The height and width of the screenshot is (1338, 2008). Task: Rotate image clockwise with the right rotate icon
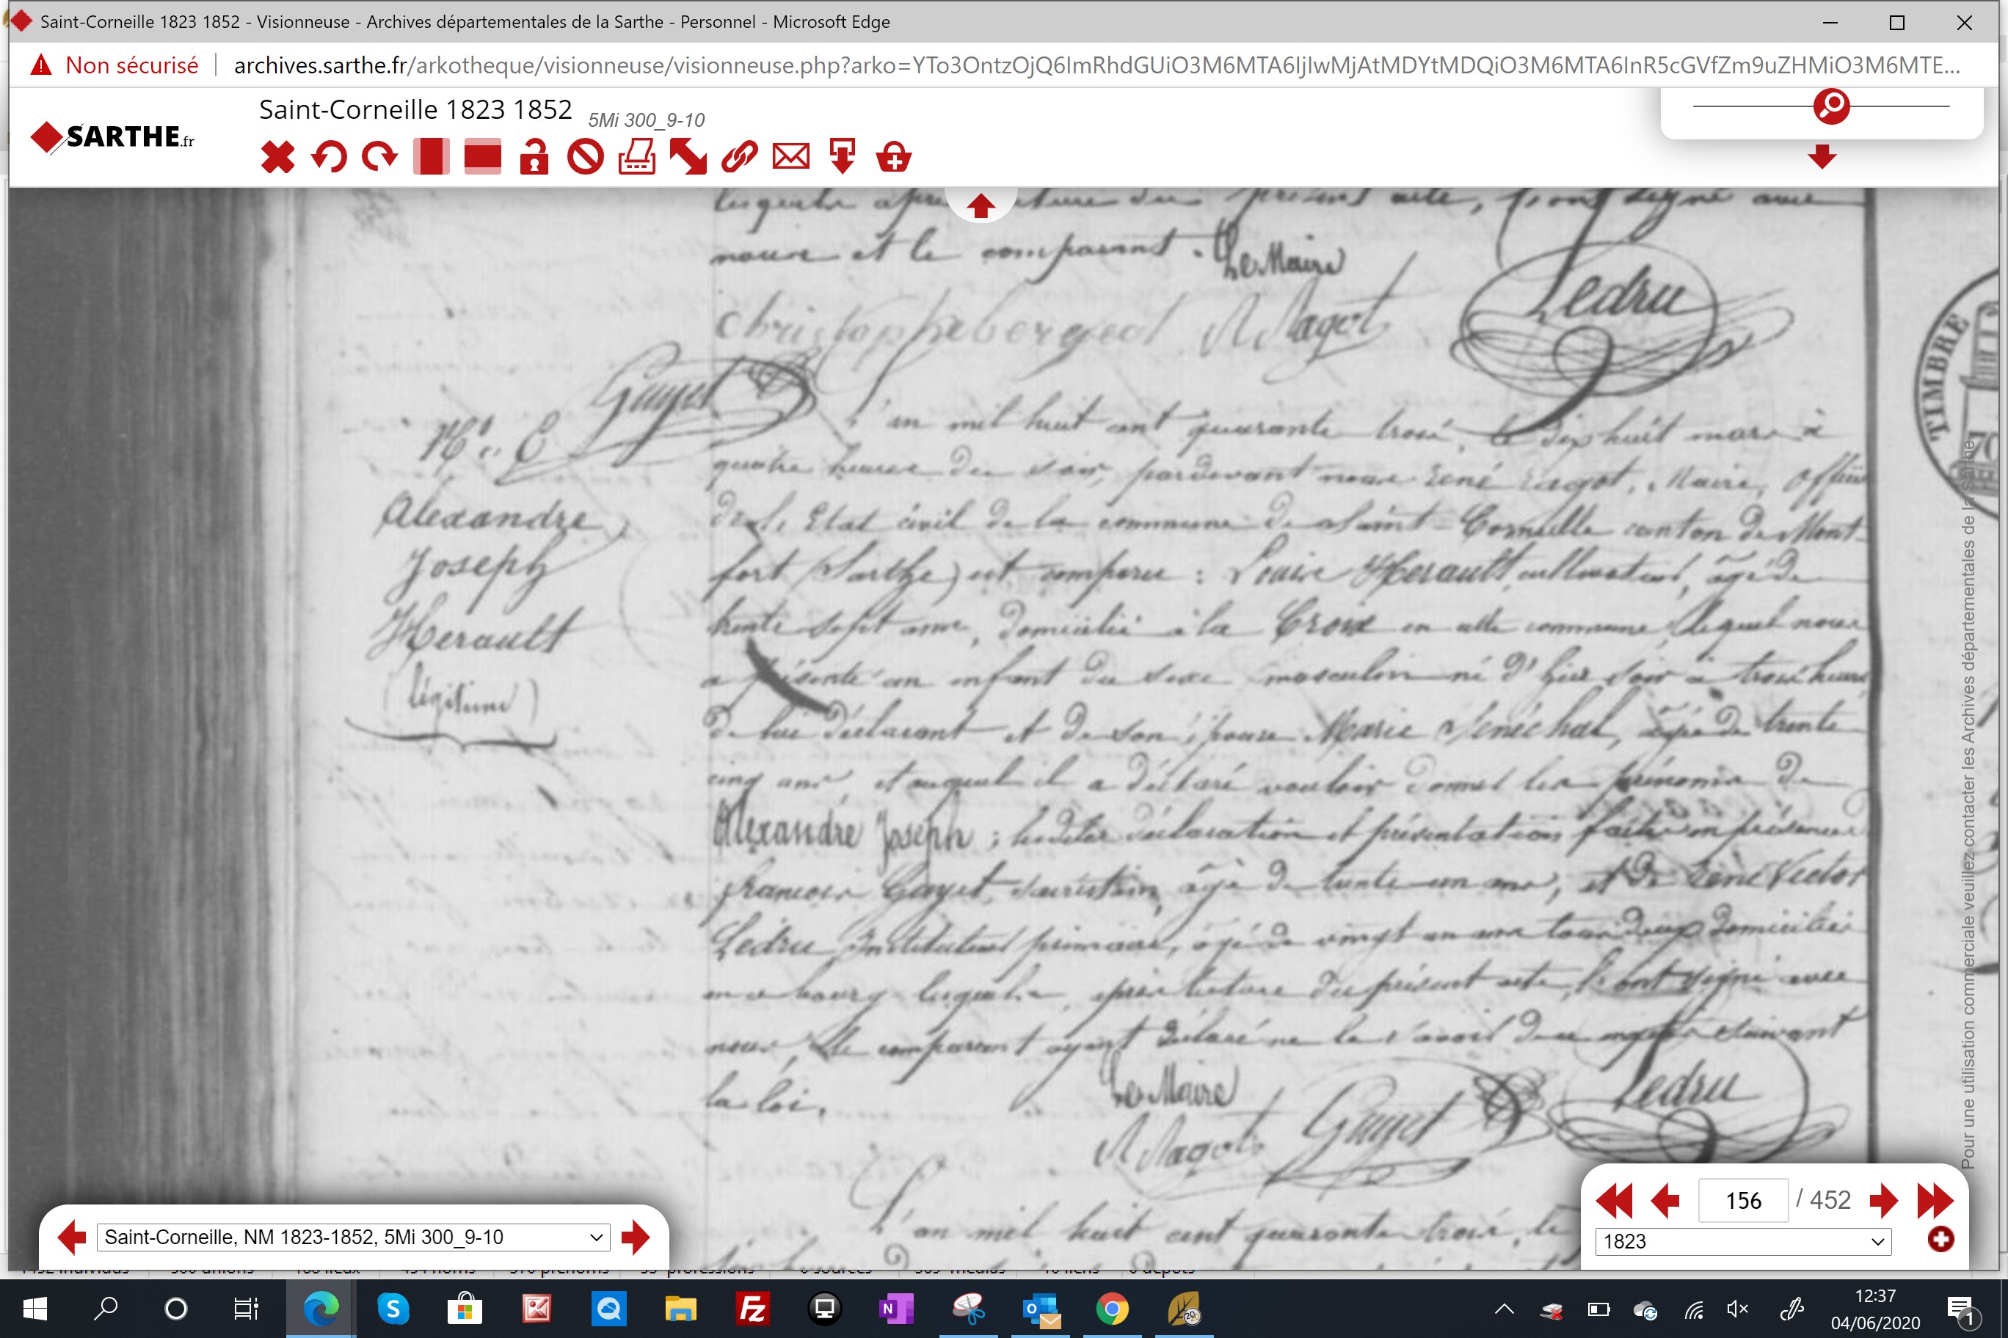coord(380,157)
